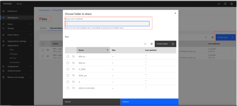The image size is (237, 106).
Task: Switch to the Profile tab
Action: [43, 28]
